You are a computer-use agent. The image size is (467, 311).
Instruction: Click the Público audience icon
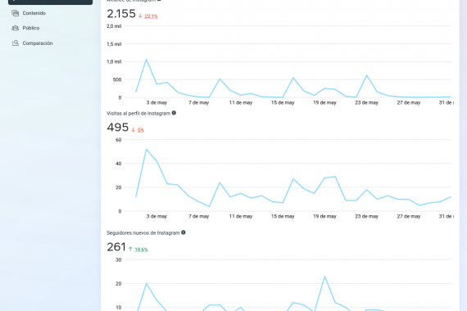point(16,28)
